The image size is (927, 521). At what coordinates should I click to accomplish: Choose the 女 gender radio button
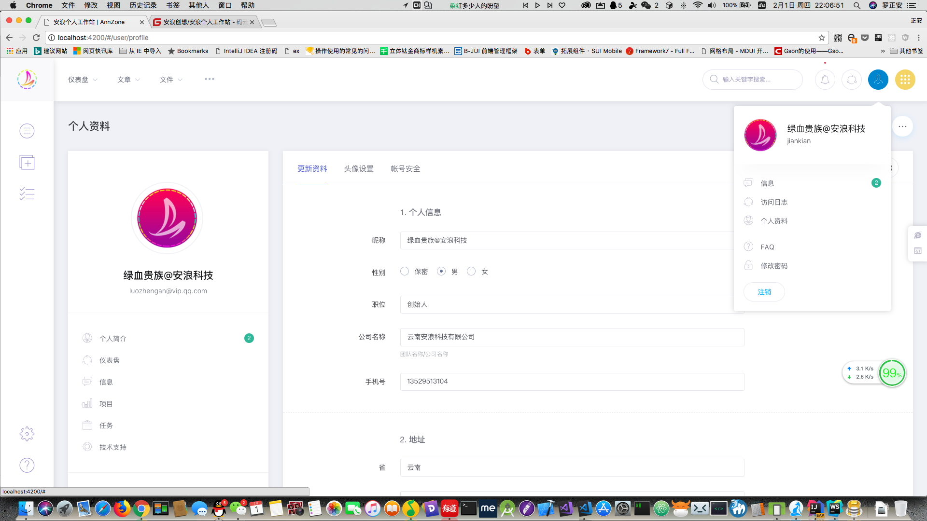[471, 272]
